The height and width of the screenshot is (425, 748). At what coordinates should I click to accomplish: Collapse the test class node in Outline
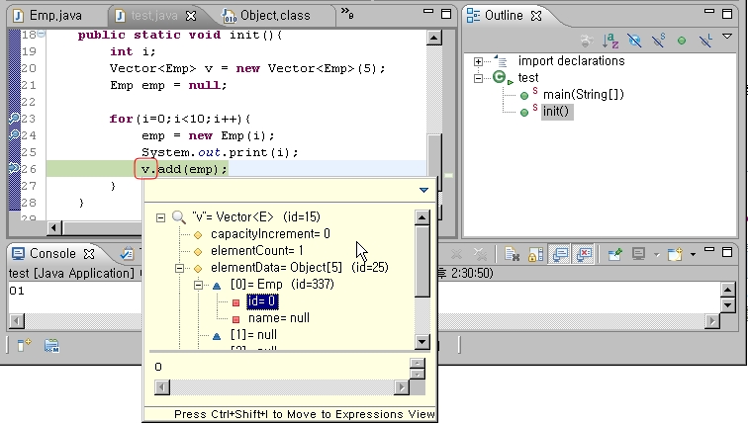tap(479, 78)
